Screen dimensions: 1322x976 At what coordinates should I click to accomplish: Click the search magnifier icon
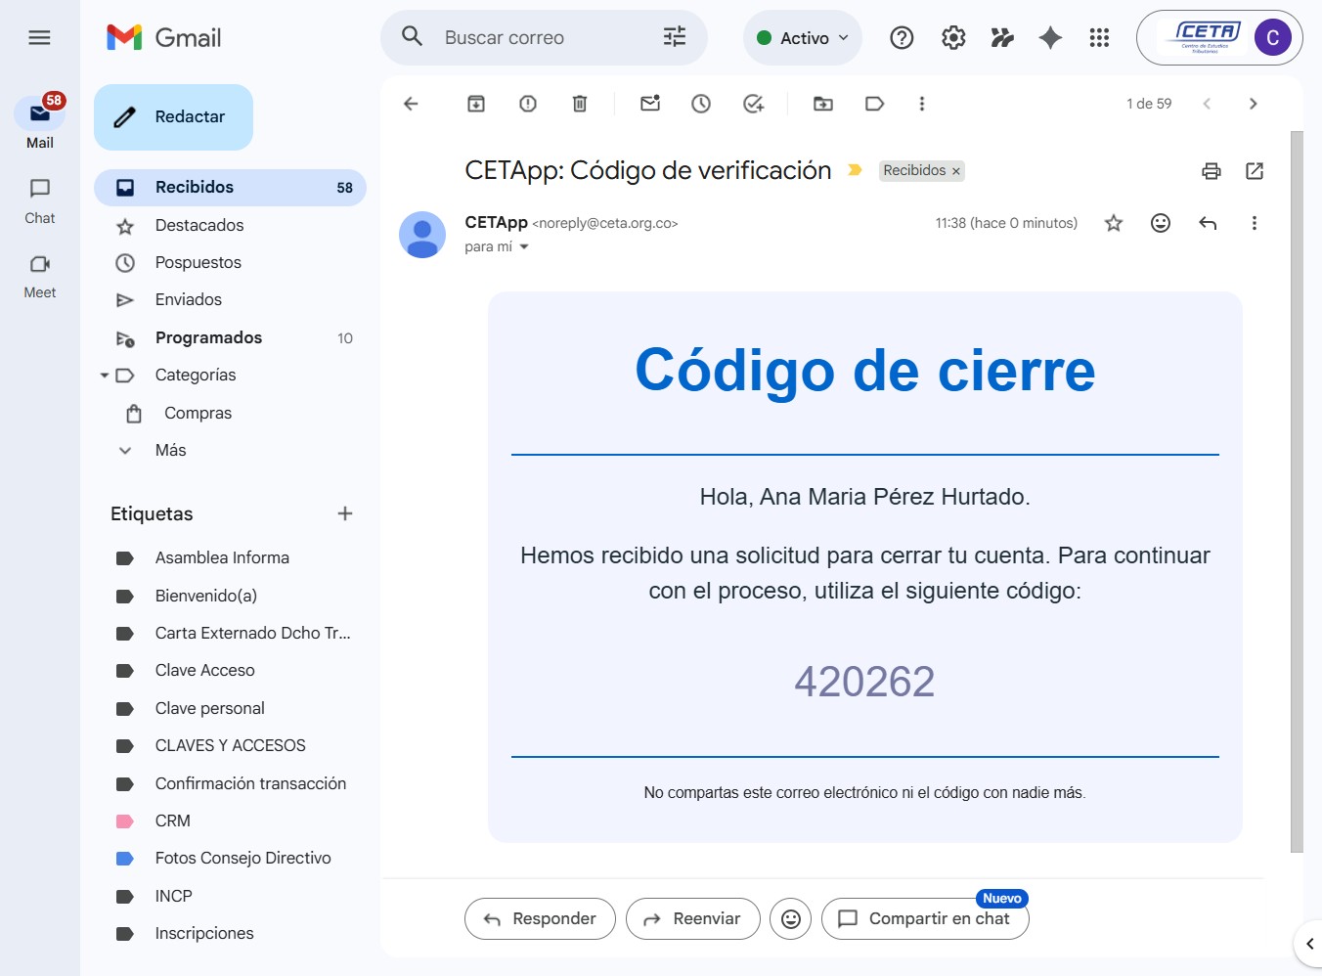point(413,37)
